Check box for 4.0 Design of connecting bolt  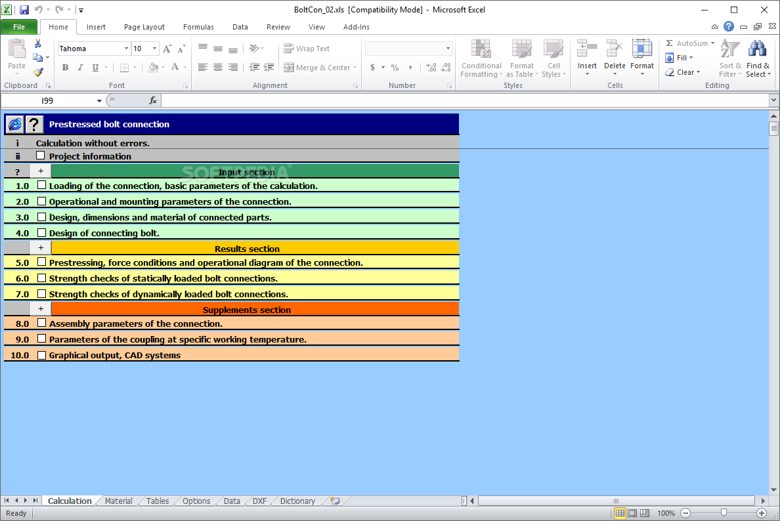[x=42, y=232]
